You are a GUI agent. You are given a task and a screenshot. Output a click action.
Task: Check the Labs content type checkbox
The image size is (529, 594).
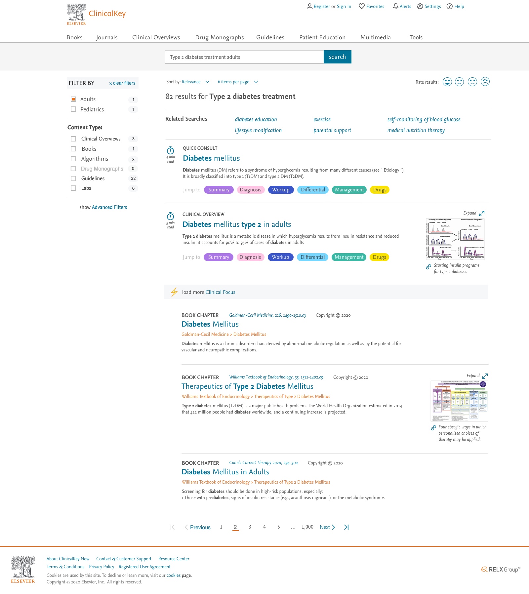tap(73, 188)
